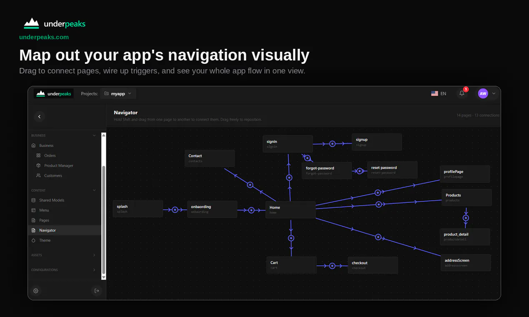529x317 pixels.
Task: Select the Cart page node
Action: tap(292, 265)
